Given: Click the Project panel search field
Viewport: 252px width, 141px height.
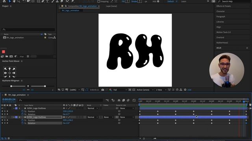Looking at the screenshot, I should pos(28,30).
